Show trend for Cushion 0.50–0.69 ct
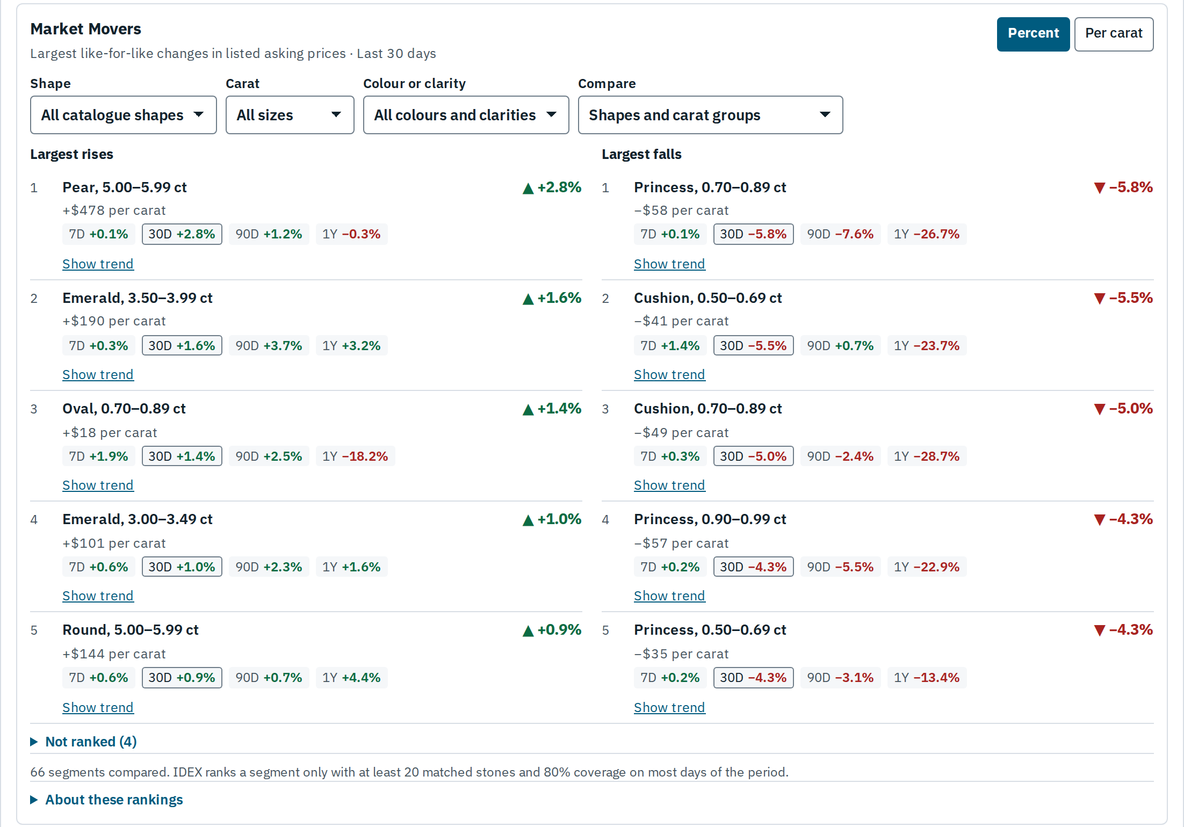1184x827 pixels. [669, 374]
